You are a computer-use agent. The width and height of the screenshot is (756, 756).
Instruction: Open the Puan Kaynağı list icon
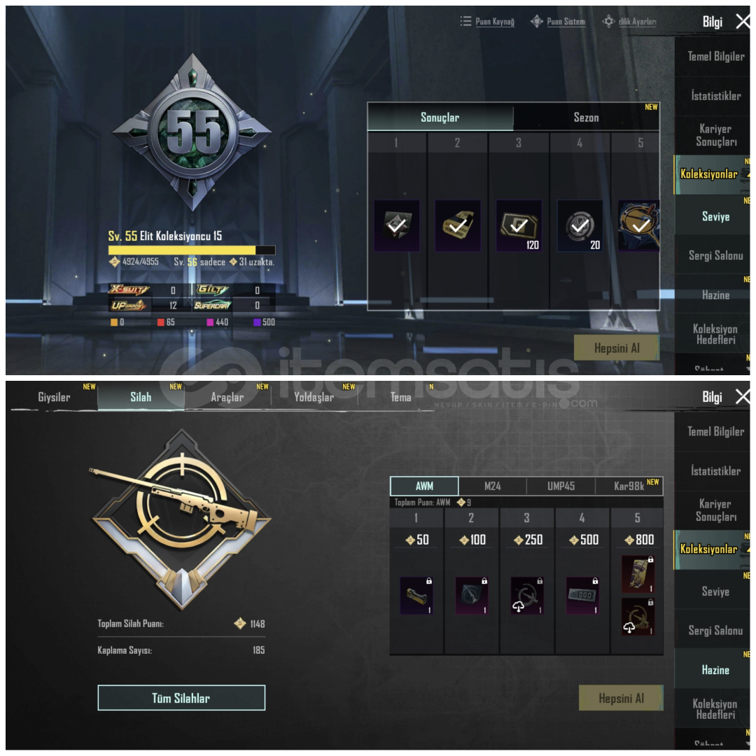point(465,21)
